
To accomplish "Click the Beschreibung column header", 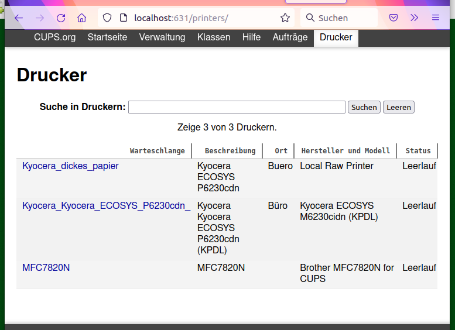I will [230, 151].
